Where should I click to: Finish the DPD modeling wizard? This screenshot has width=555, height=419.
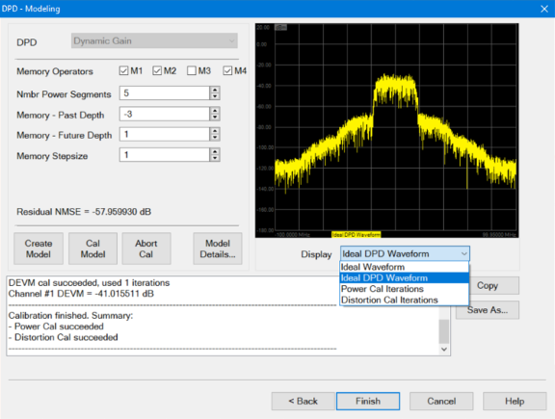point(368,401)
